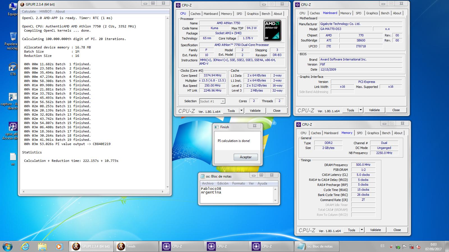The height and width of the screenshot is (252, 449).
Task: Open the HWBOT menu in GPUPI
Action: (x=45, y=11)
